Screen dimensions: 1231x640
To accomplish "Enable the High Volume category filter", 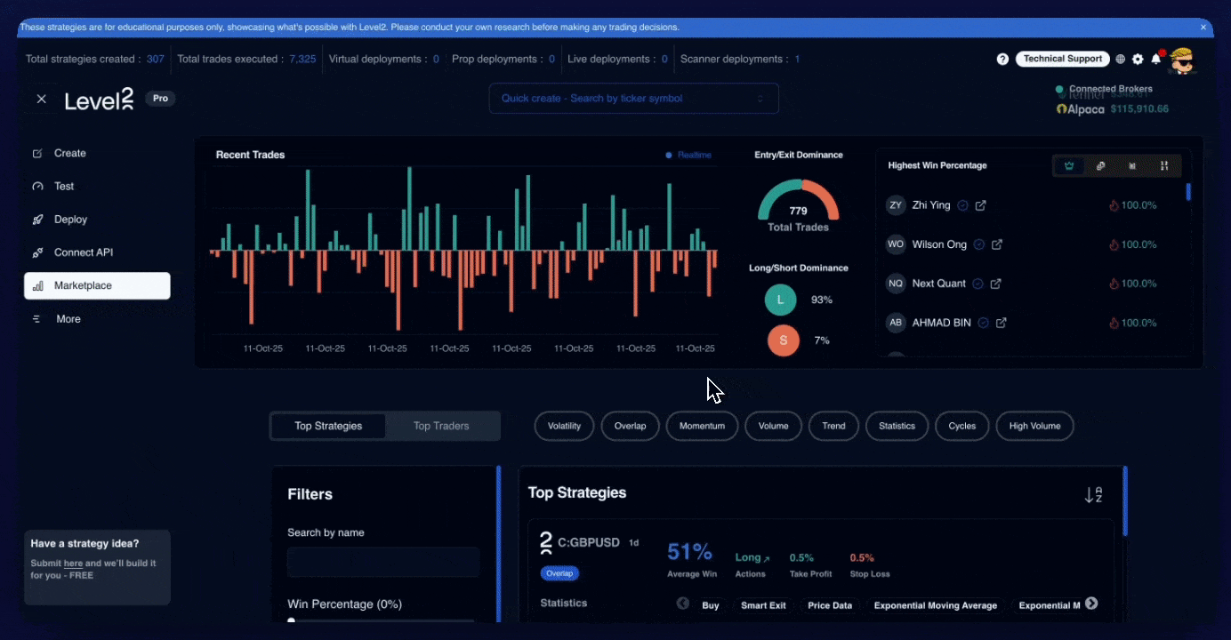I will (1034, 426).
